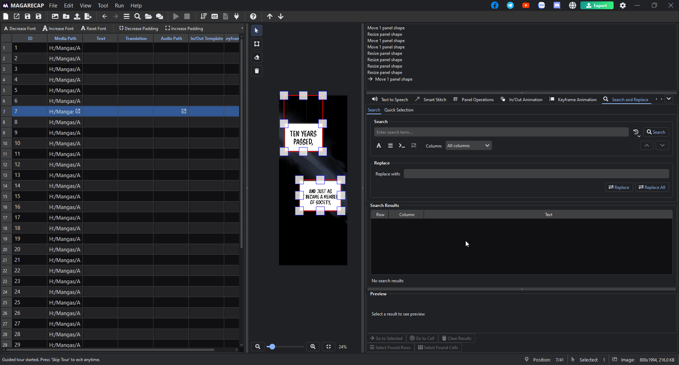The image size is (679, 365).
Task: Click the Search button
Action: [x=656, y=132]
